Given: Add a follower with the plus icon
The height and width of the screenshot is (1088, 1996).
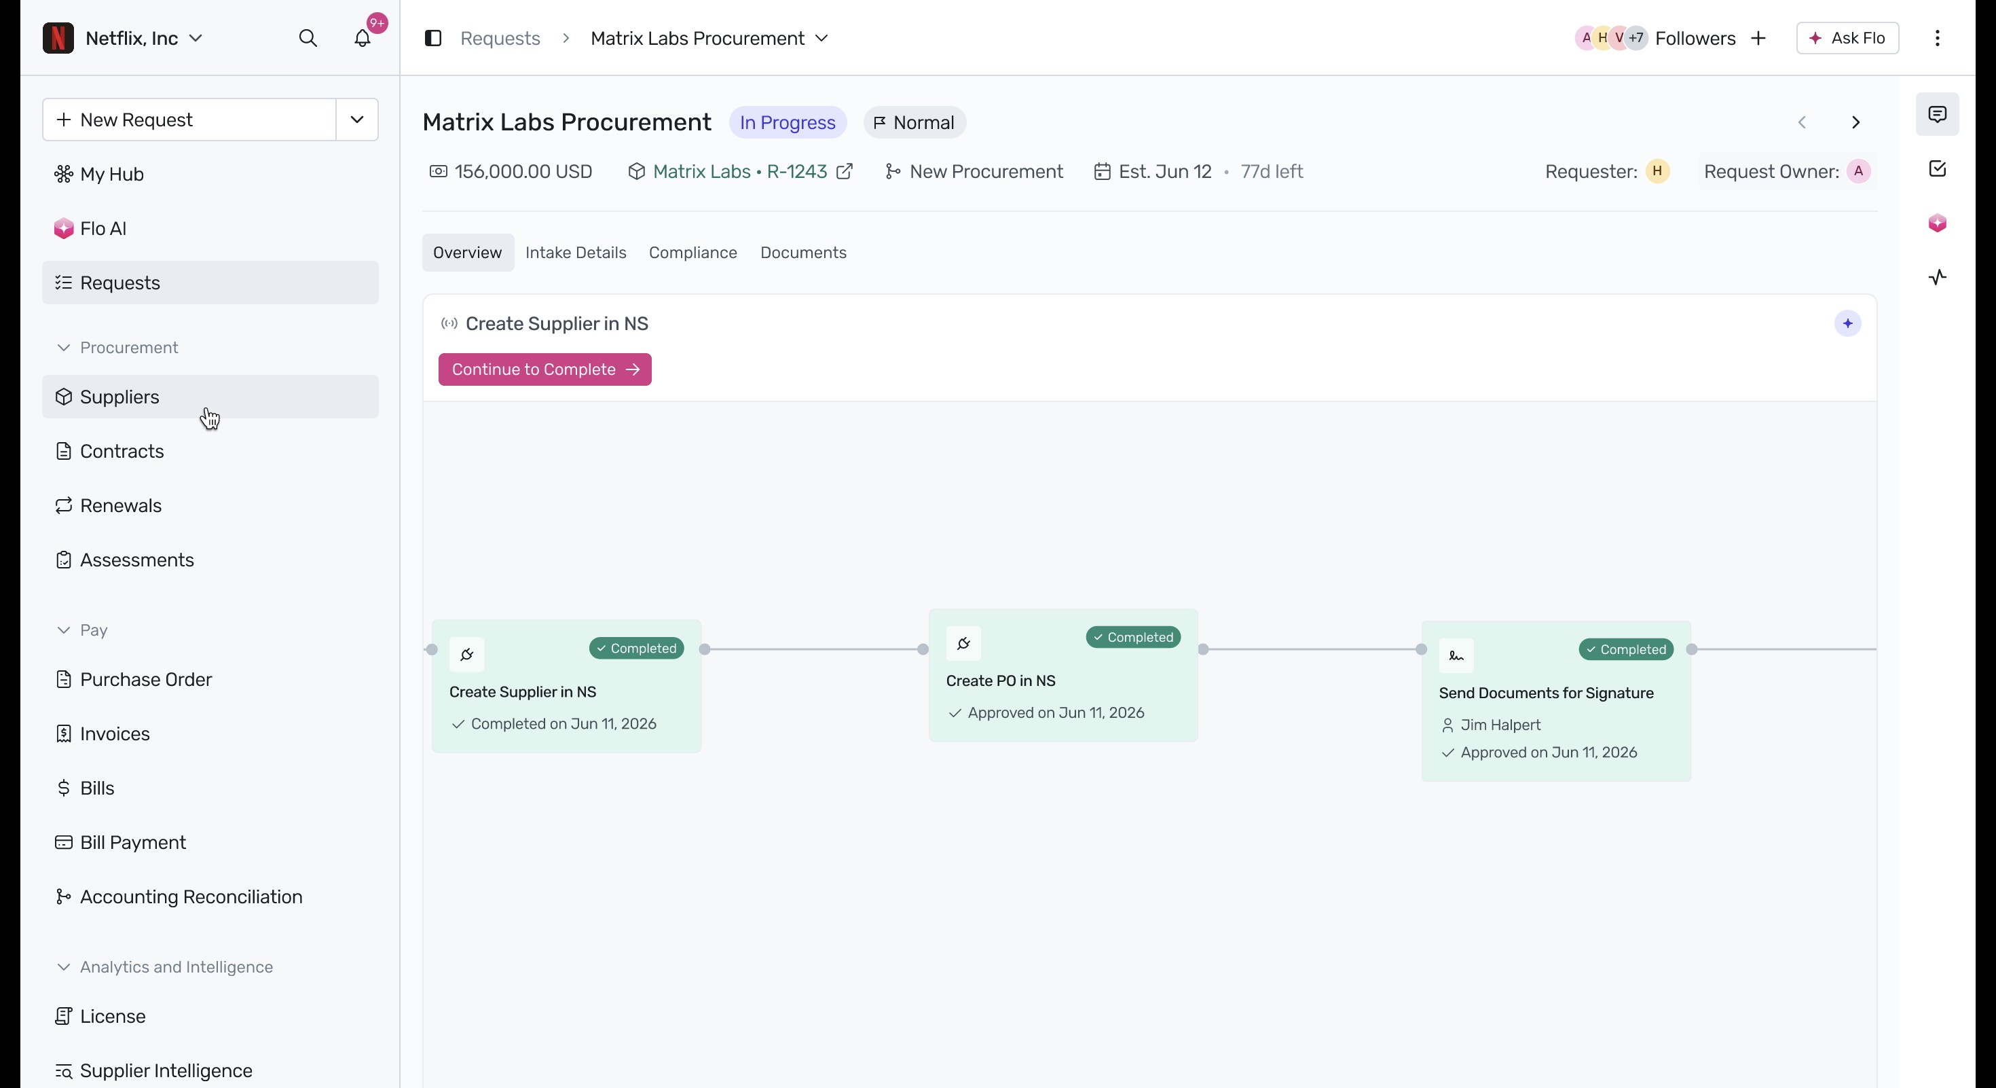Looking at the screenshot, I should coord(1759,38).
